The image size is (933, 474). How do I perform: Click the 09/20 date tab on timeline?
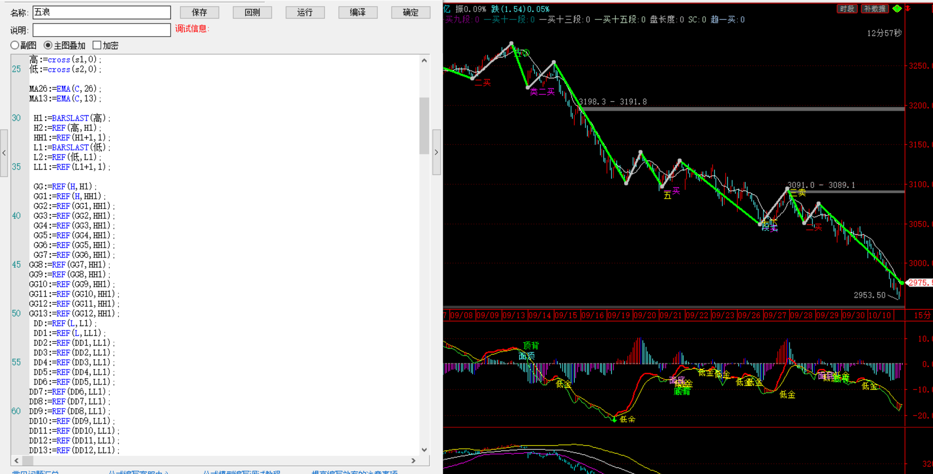click(x=645, y=315)
